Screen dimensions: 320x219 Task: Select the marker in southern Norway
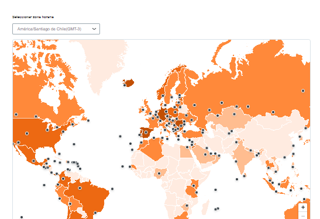coord(163,96)
